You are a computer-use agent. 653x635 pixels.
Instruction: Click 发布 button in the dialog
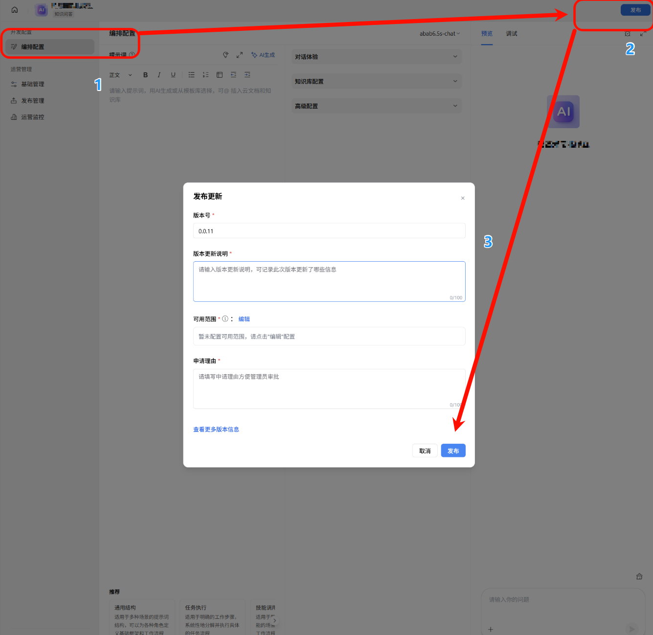pyautogui.click(x=453, y=451)
